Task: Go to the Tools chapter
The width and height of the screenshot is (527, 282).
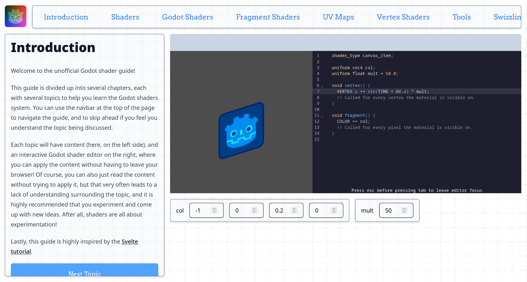Action: 461,17
